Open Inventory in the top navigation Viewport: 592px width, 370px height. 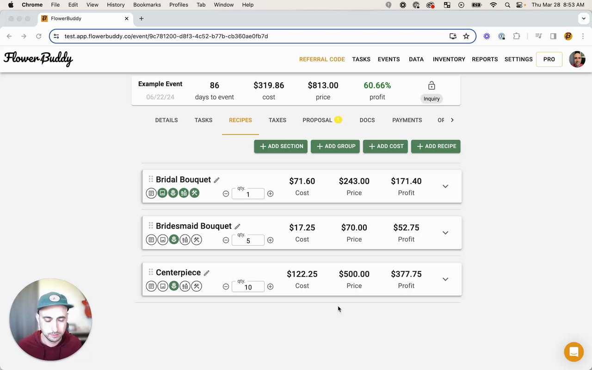point(449,59)
